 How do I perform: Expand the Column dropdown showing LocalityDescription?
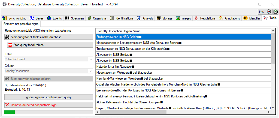coord(90,71)
